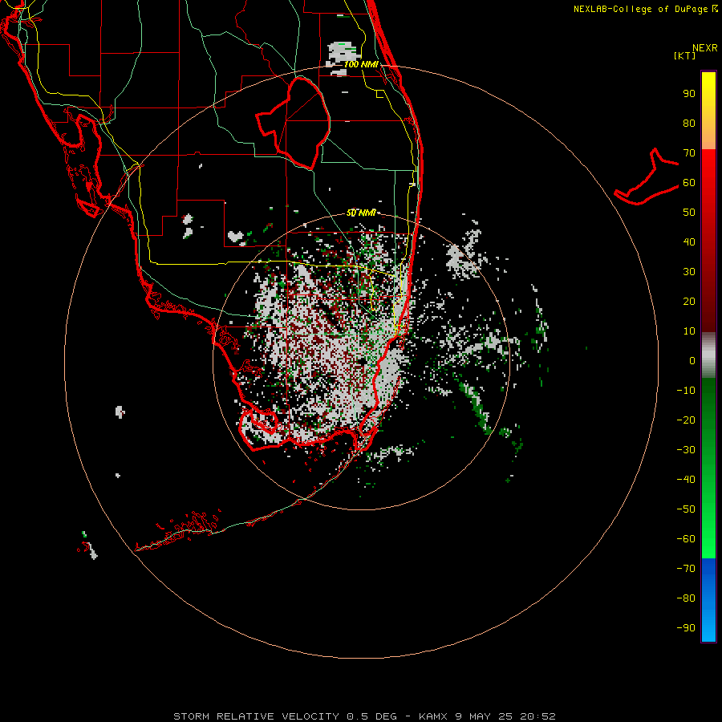Click the -30 scale value
Viewport: 722px width, 722px height.
tap(686, 450)
